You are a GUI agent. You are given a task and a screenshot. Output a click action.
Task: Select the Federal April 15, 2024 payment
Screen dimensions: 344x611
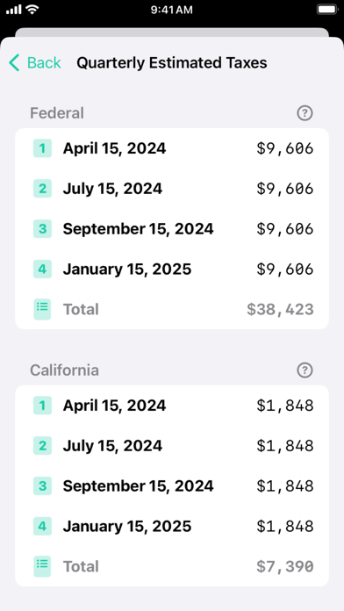coord(172,148)
